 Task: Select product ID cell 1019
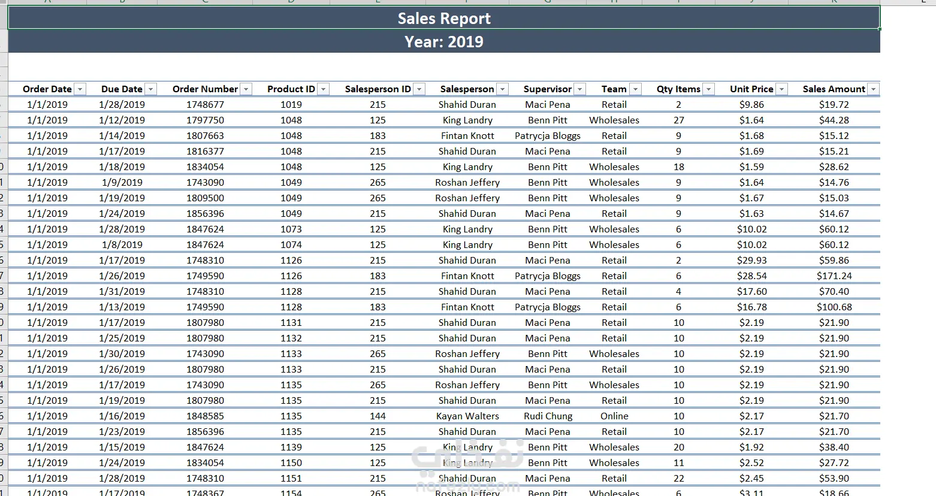[x=291, y=104]
